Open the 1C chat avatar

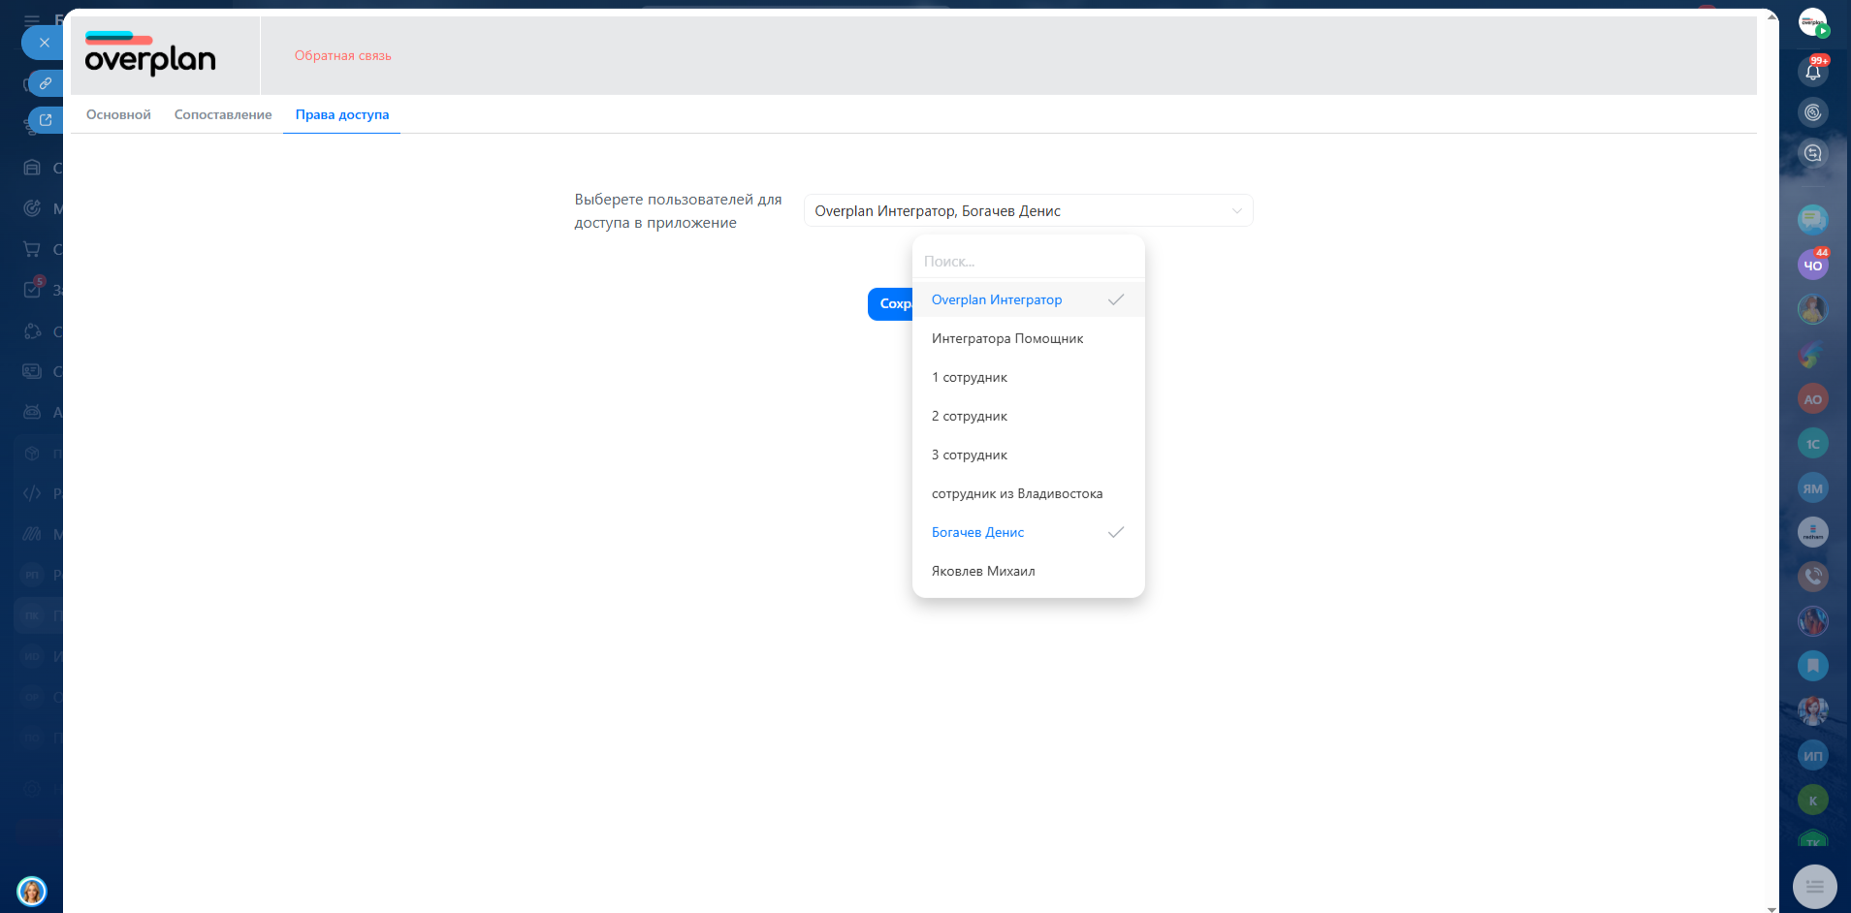[x=1813, y=444]
